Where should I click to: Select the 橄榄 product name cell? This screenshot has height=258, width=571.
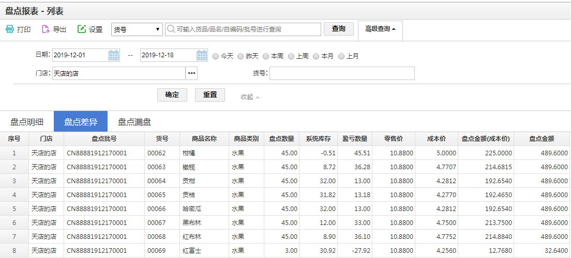(204, 167)
